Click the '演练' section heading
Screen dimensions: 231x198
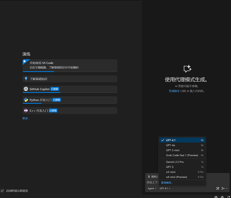pyautogui.click(x=27, y=54)
